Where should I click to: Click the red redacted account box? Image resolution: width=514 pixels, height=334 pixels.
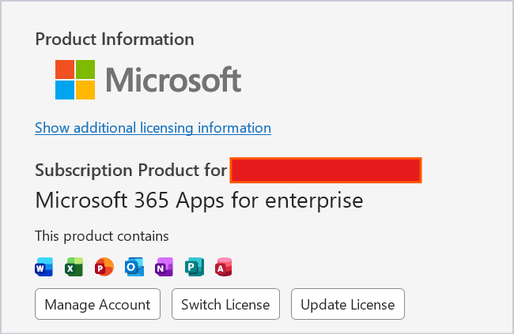click(x=326, y=170)
